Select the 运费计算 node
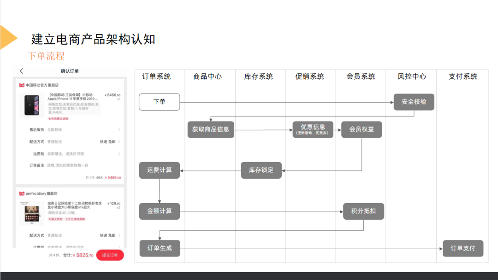 [x=160, y=170]
